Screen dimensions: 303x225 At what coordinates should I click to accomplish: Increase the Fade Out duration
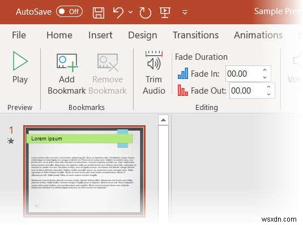(x=268, y=87)
